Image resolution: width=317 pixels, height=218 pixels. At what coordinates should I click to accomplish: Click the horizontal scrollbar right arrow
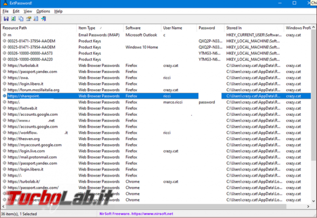[308, 206]
